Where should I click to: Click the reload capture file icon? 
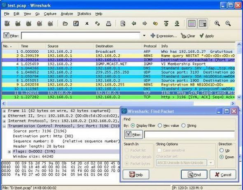(x=98, y=23)
